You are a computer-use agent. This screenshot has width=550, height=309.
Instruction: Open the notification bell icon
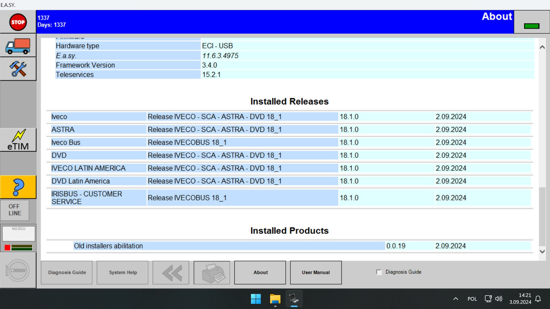click(538, 299)
